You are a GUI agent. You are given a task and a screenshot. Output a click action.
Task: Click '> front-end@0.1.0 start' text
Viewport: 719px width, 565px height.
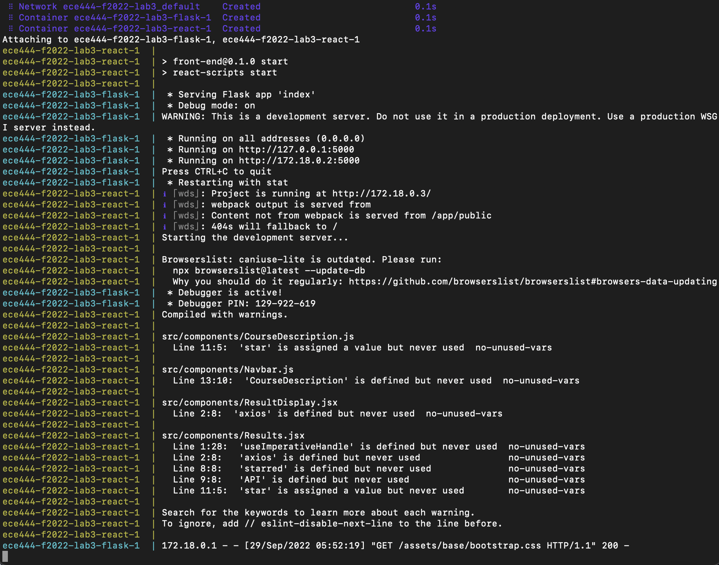coord(225,62)
